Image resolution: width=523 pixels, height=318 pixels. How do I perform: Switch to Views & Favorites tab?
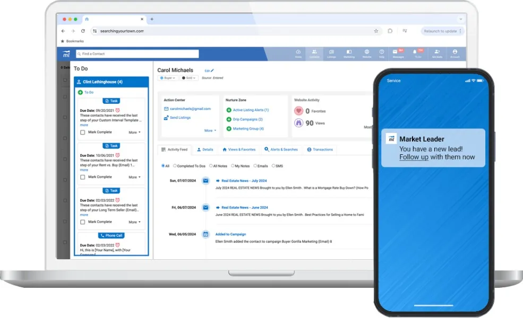pyautogui.click(x=239, y=149)
